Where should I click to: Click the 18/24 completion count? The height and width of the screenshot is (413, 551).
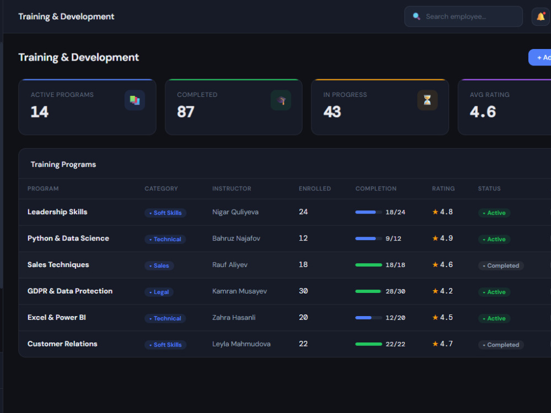tap(395, 212)
